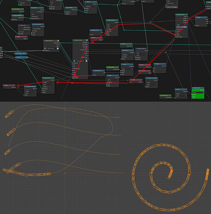Open Interpolated mapping dropdown in Raycast node
211x214 pixels.
pos(37,16)
